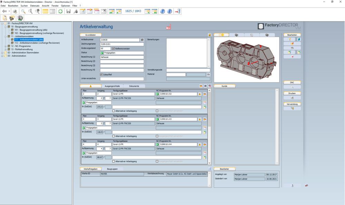The width and height of the screenshot is (345, 205).
Task: Click the blue info icon
Action: pos(169,11)
